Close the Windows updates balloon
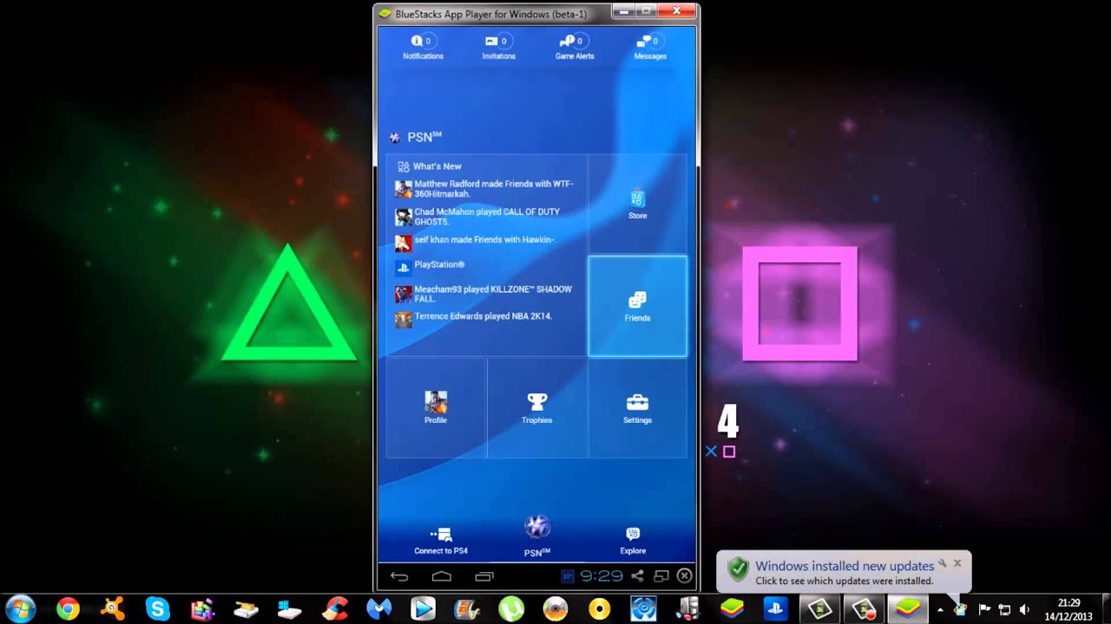 point(957,563)
